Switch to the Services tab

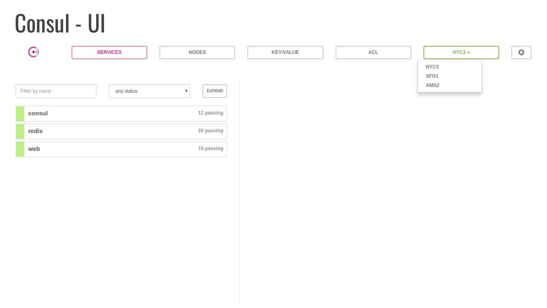point(109,52)
